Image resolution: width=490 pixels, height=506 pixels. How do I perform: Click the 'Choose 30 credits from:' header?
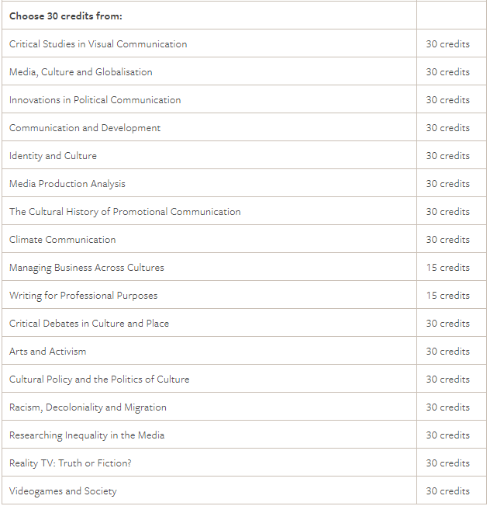(66, 16)
